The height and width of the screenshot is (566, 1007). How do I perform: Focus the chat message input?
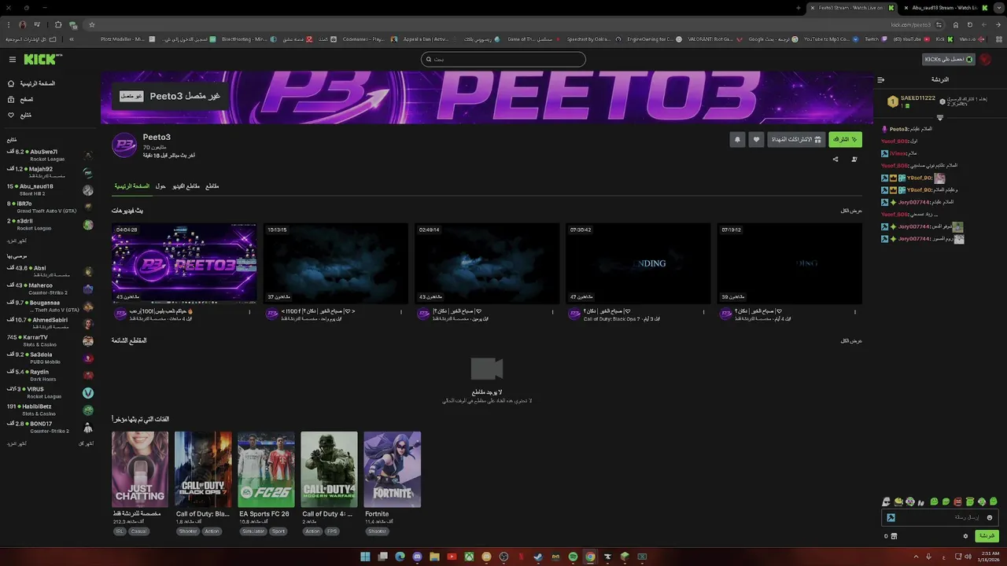click(940, 517)
